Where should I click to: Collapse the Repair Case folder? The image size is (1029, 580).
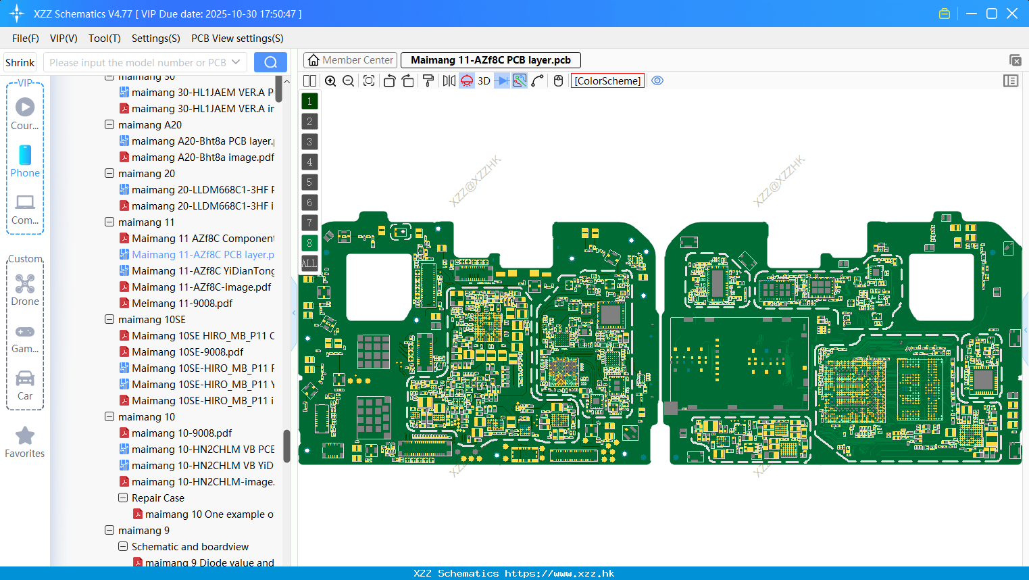pos(123,498)
